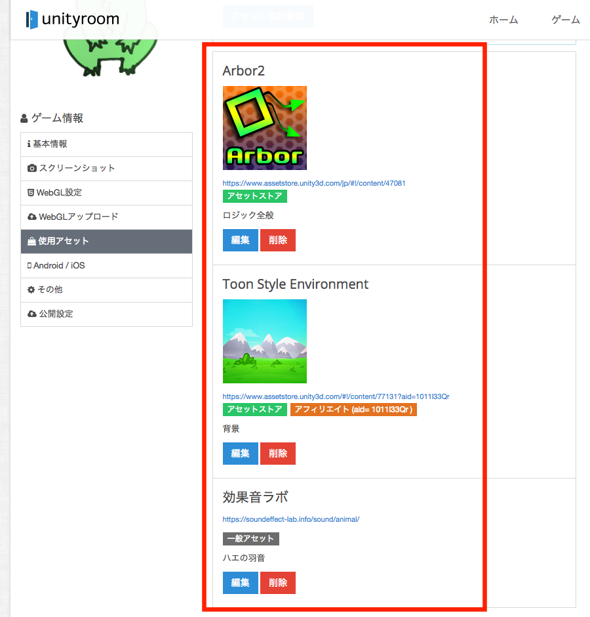Open 基本情報 in the sidebar

click(x=106, y=144)
